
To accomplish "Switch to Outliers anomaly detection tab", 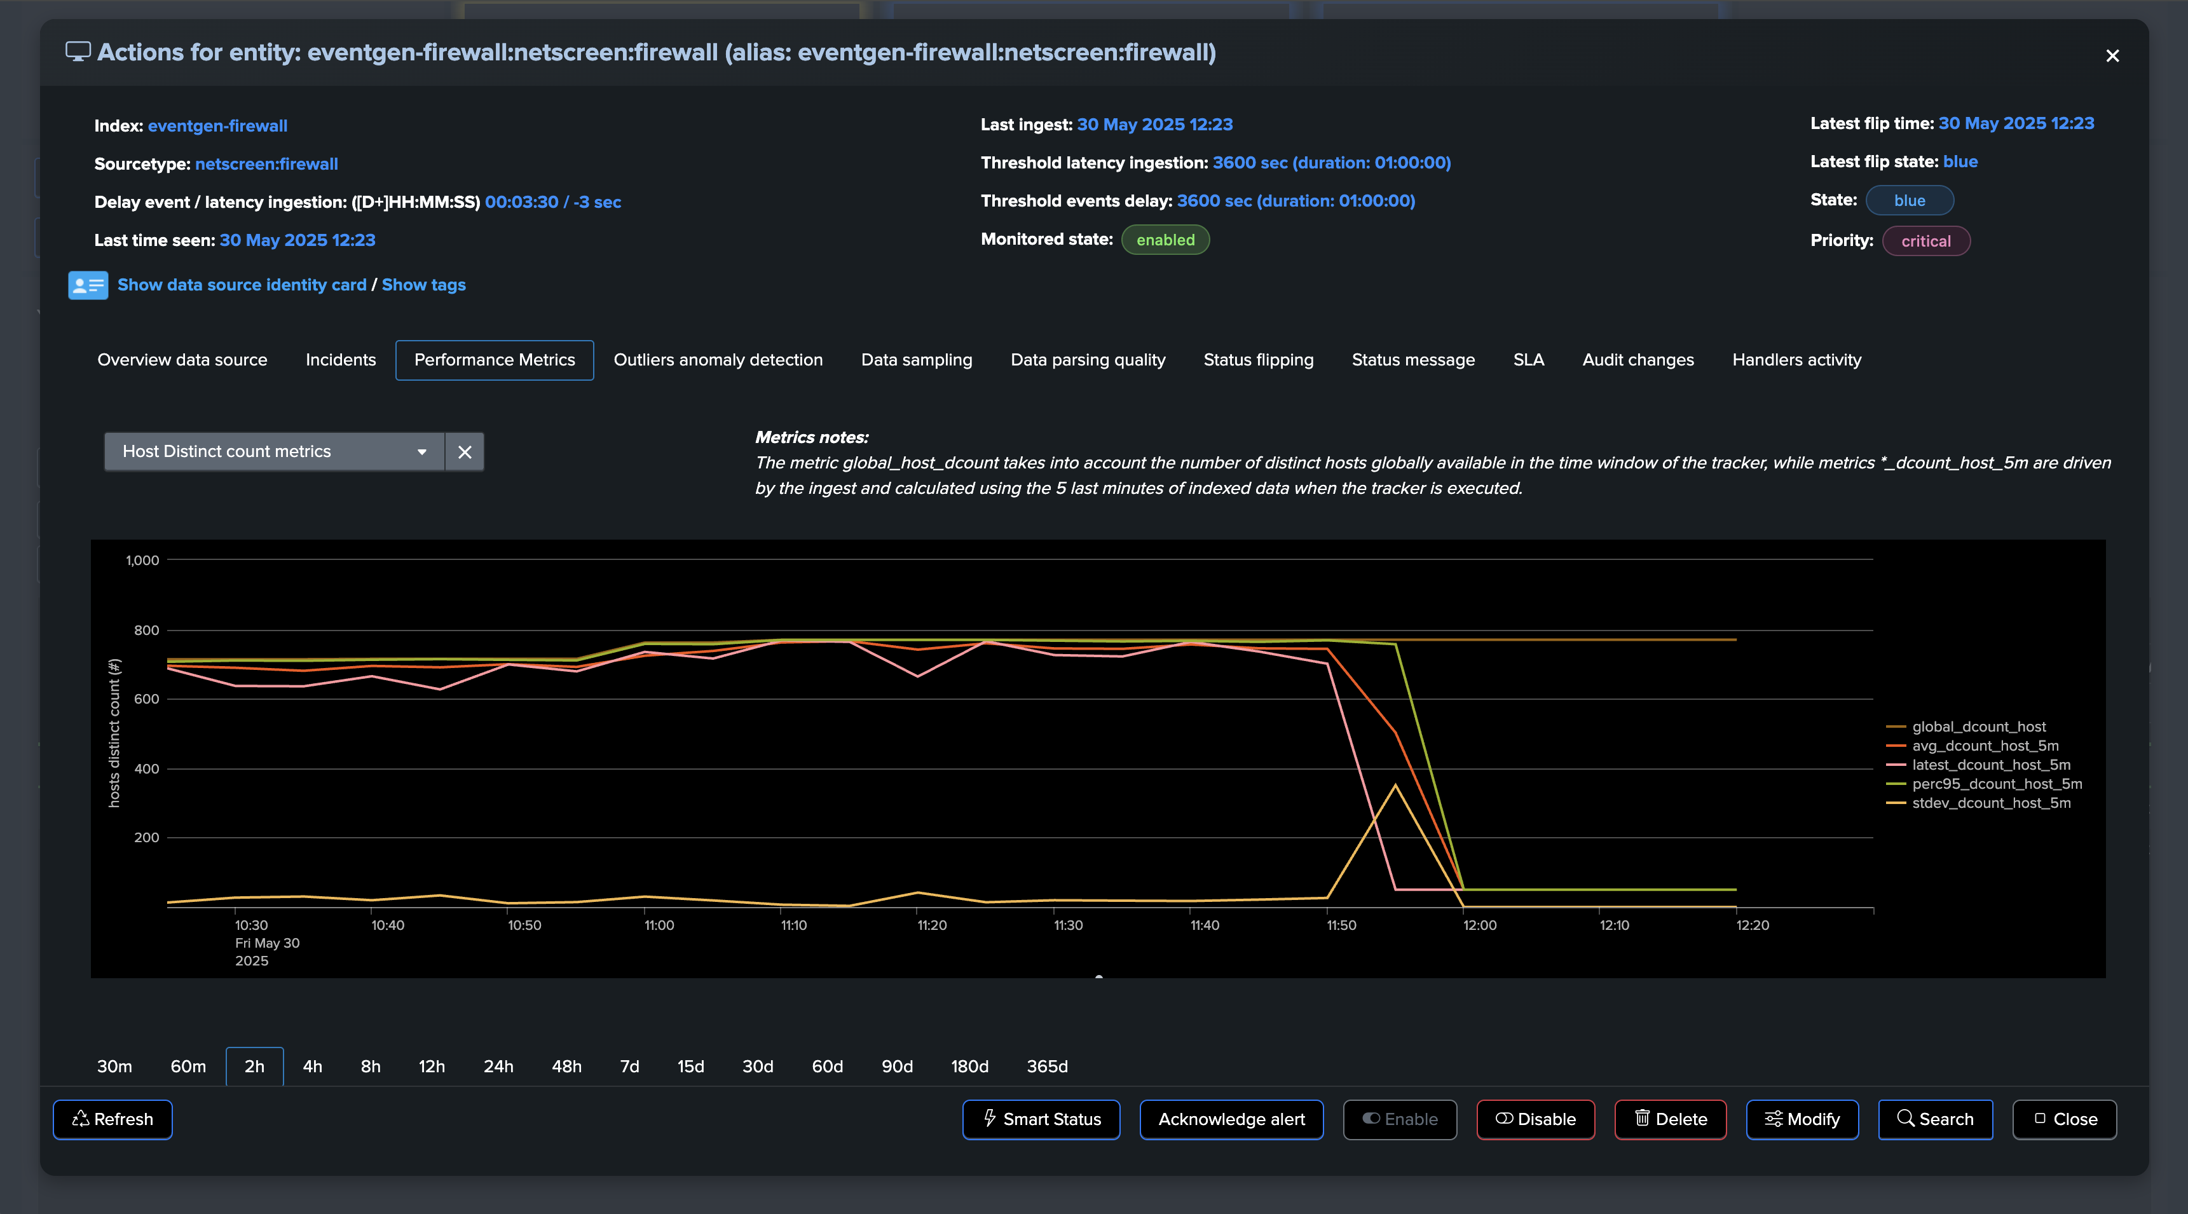I will pos(718,360).
